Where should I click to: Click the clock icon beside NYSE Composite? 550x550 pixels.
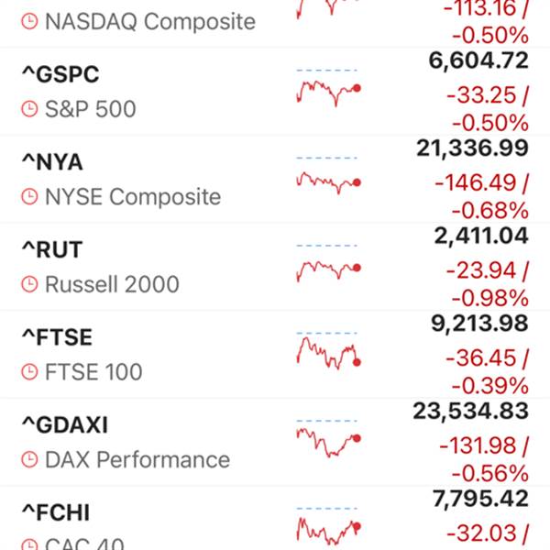pos(30,198)
